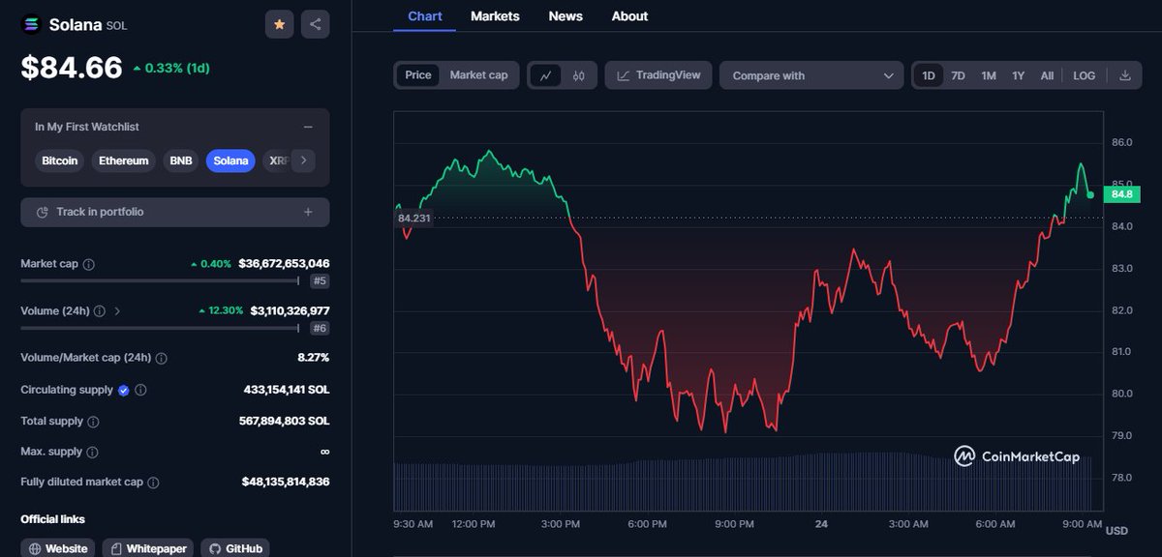Click Circulating supply verified badge
This screenshot has height=557, width=1162.
[123, 390]
